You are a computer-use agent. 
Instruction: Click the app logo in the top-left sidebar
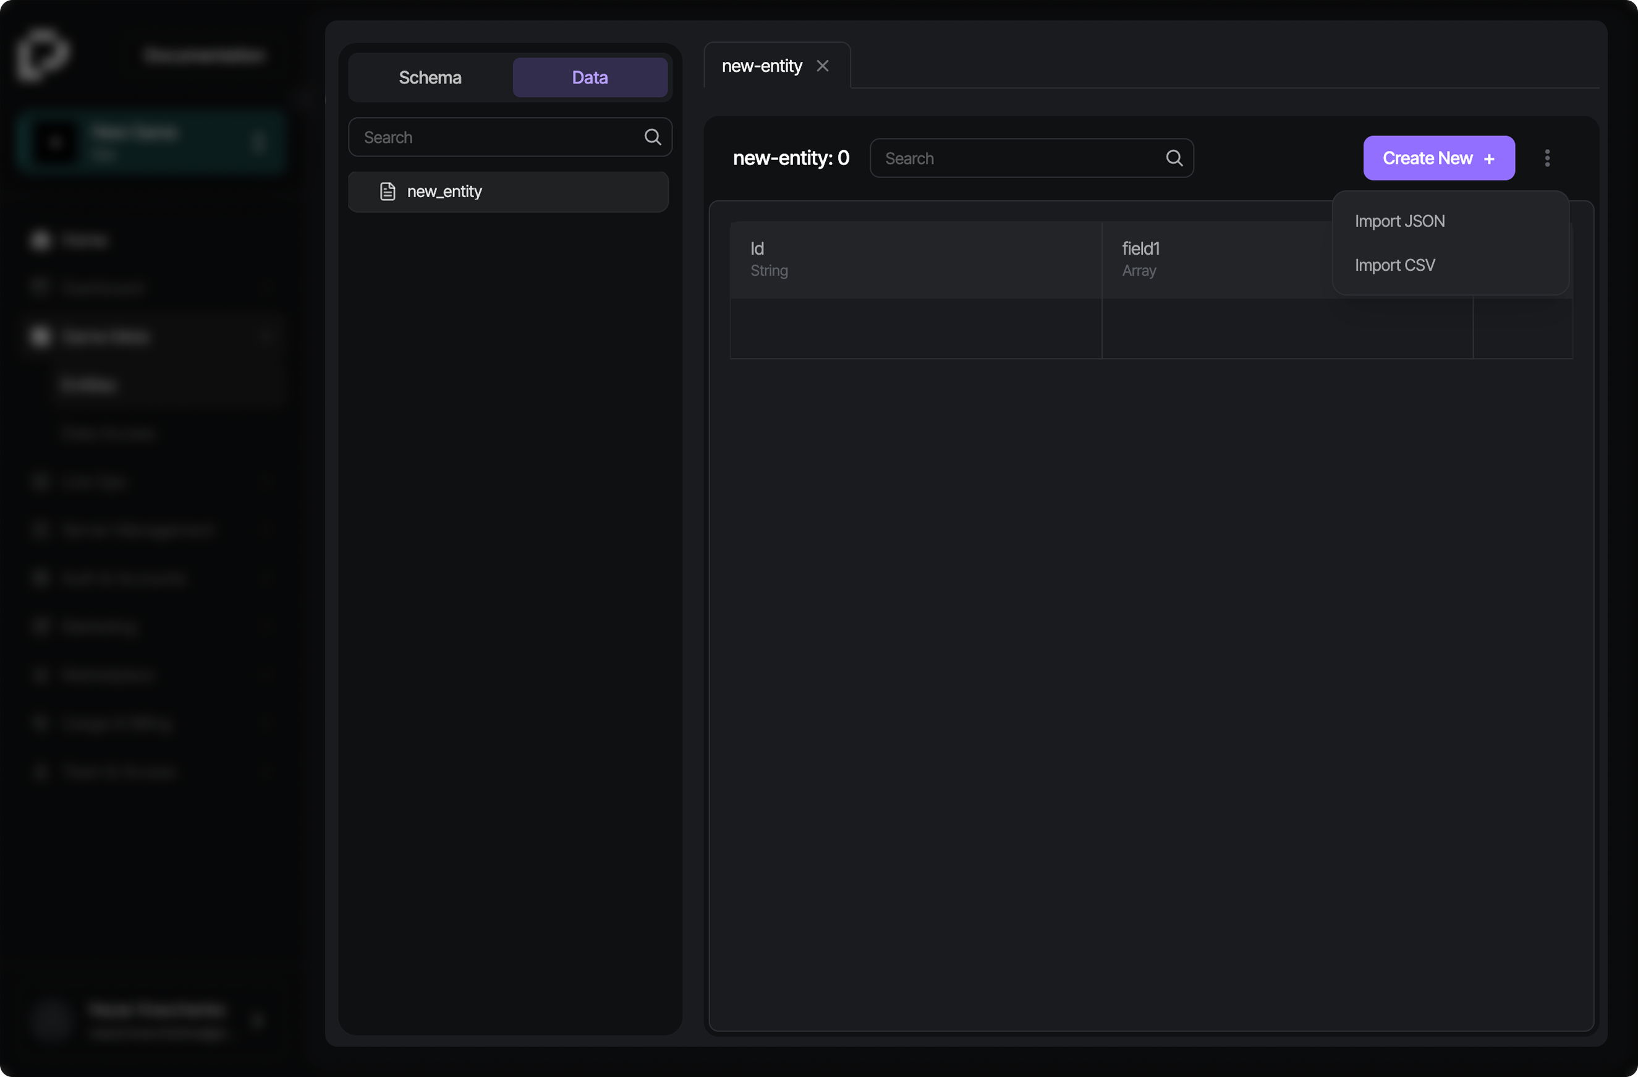(43, 55)
